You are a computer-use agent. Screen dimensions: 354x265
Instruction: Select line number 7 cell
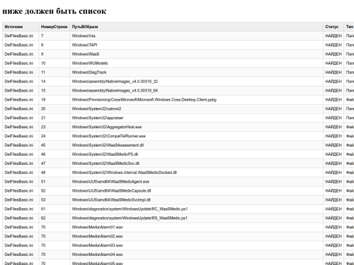[x=54, y=36]
